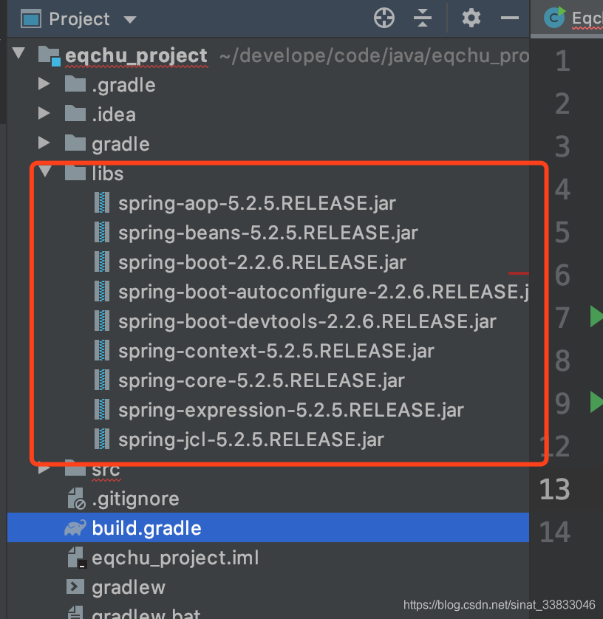Select spring-expression-5.2.5.RELEASE.jar
This screenshot has width=603, height=619.
tap(291, 411)
